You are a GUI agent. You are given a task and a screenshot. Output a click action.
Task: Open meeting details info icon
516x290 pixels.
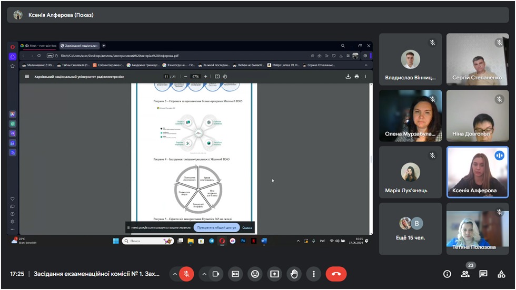tap(447, 274)
